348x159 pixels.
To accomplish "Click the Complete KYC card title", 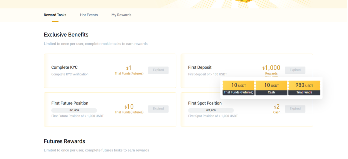I will click(x=64, y=67).
